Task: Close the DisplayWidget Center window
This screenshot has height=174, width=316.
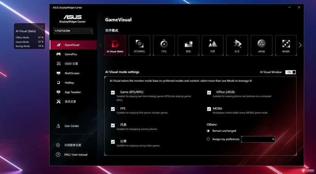Action: tap(299, 7)
